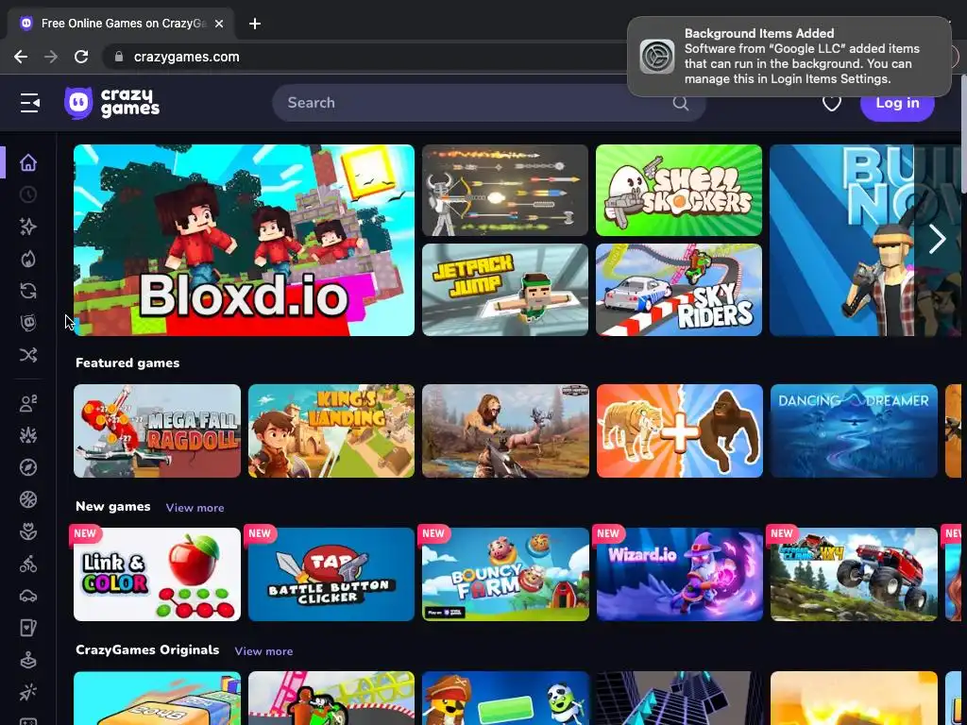Open the Shell Shockers game thumbnail

pos(679,191)
